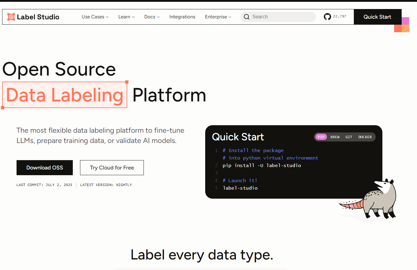Click the 'Label every data type.' heading
417x270 pixels.
[202, 255]
